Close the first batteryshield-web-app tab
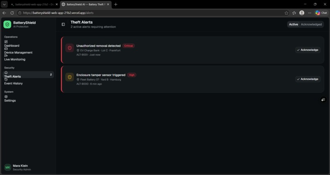Image resolution: width=330 pixels, height=175 pixels. (57, 4)
